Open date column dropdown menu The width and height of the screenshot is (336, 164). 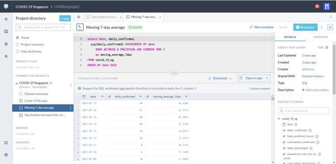(x=102, y=96)
